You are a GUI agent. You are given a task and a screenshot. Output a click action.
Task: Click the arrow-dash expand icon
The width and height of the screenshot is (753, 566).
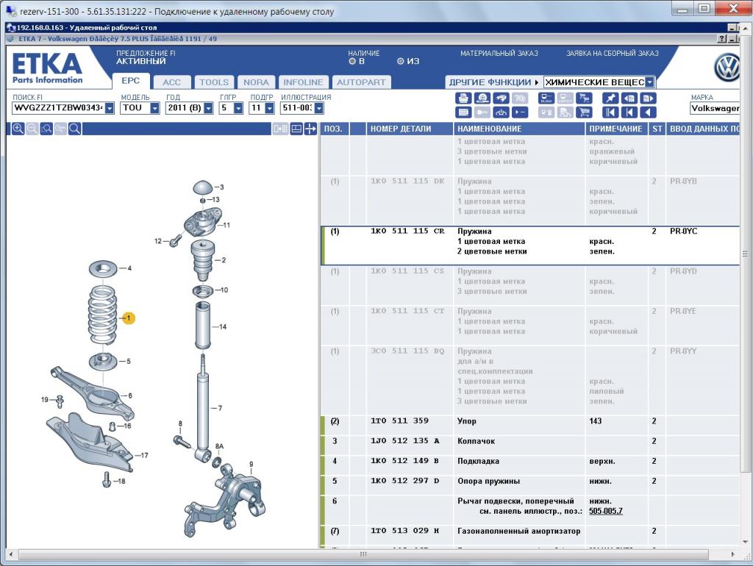click(x=520, y=112)
